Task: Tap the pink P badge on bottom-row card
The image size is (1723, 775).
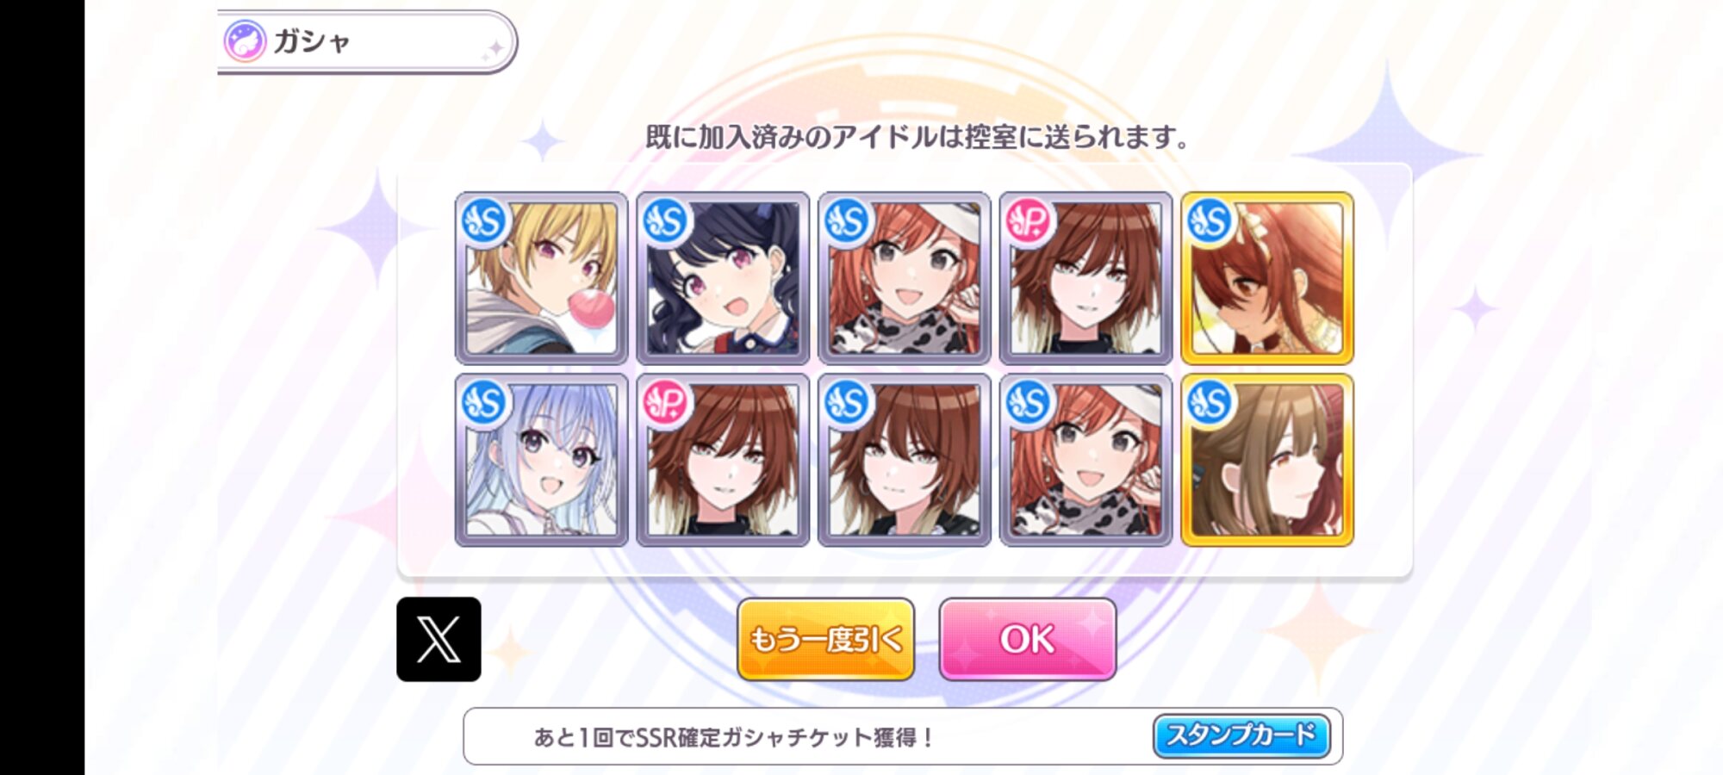Action: pos(666,402)
